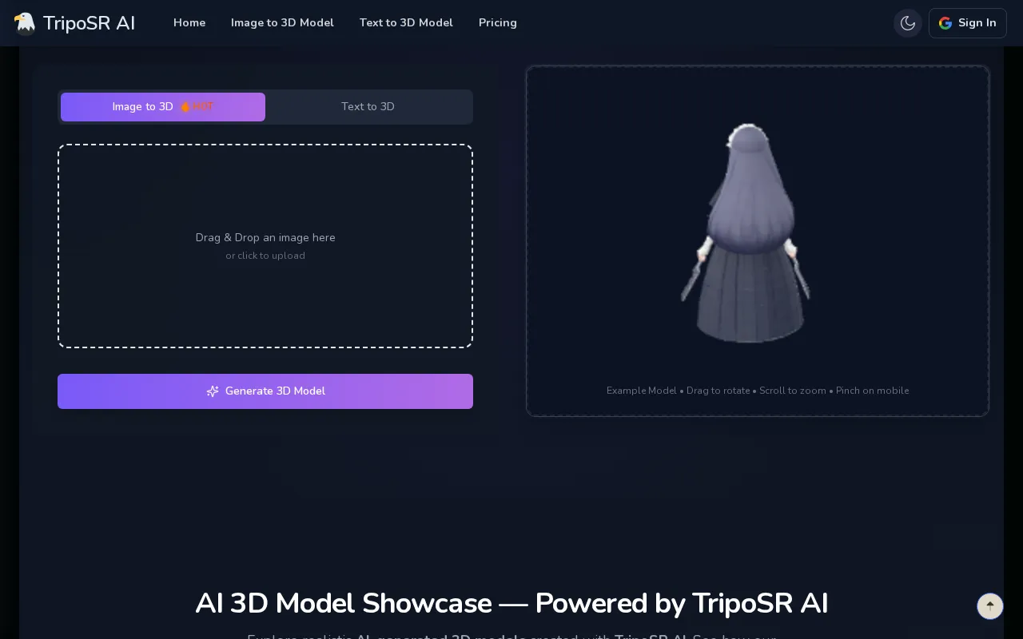Click the Sign In button
1023x639 pixels.
(x=968, y=23)
